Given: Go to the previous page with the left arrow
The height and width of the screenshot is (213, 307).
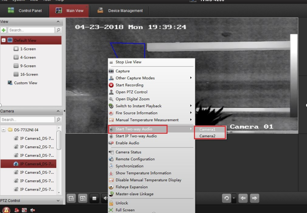Looking at the screenshot, I should 243,198.
